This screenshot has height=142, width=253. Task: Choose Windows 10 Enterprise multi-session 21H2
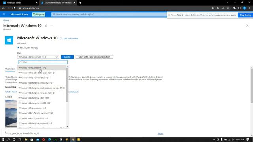[x=42, y=88]
